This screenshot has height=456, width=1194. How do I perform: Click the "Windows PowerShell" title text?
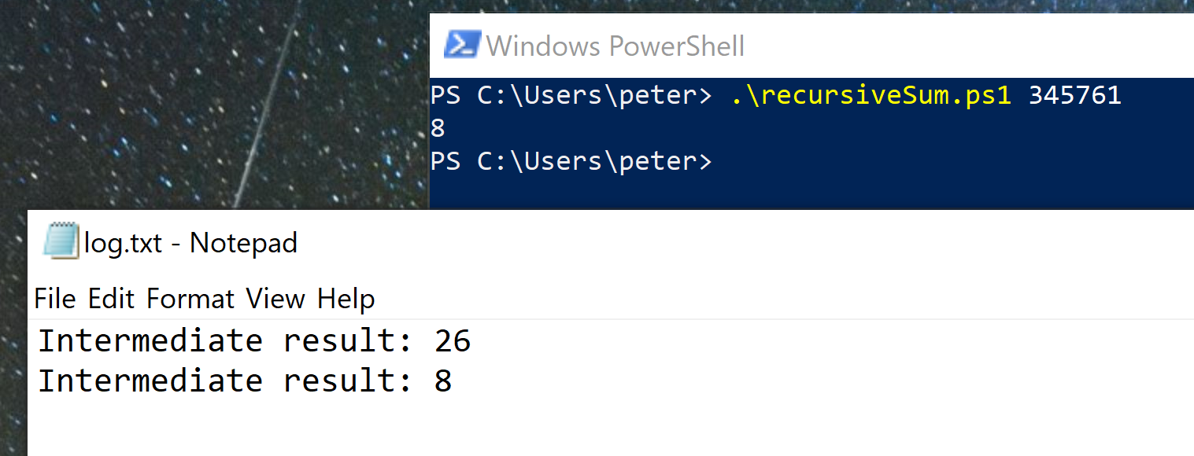[x=615, y=46]
